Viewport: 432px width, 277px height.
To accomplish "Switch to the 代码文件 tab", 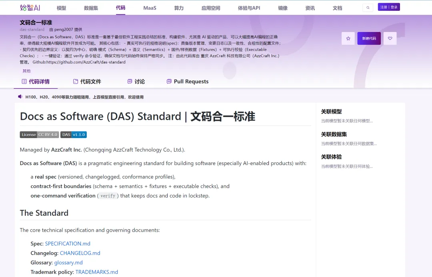I will [x=87, y=82].
